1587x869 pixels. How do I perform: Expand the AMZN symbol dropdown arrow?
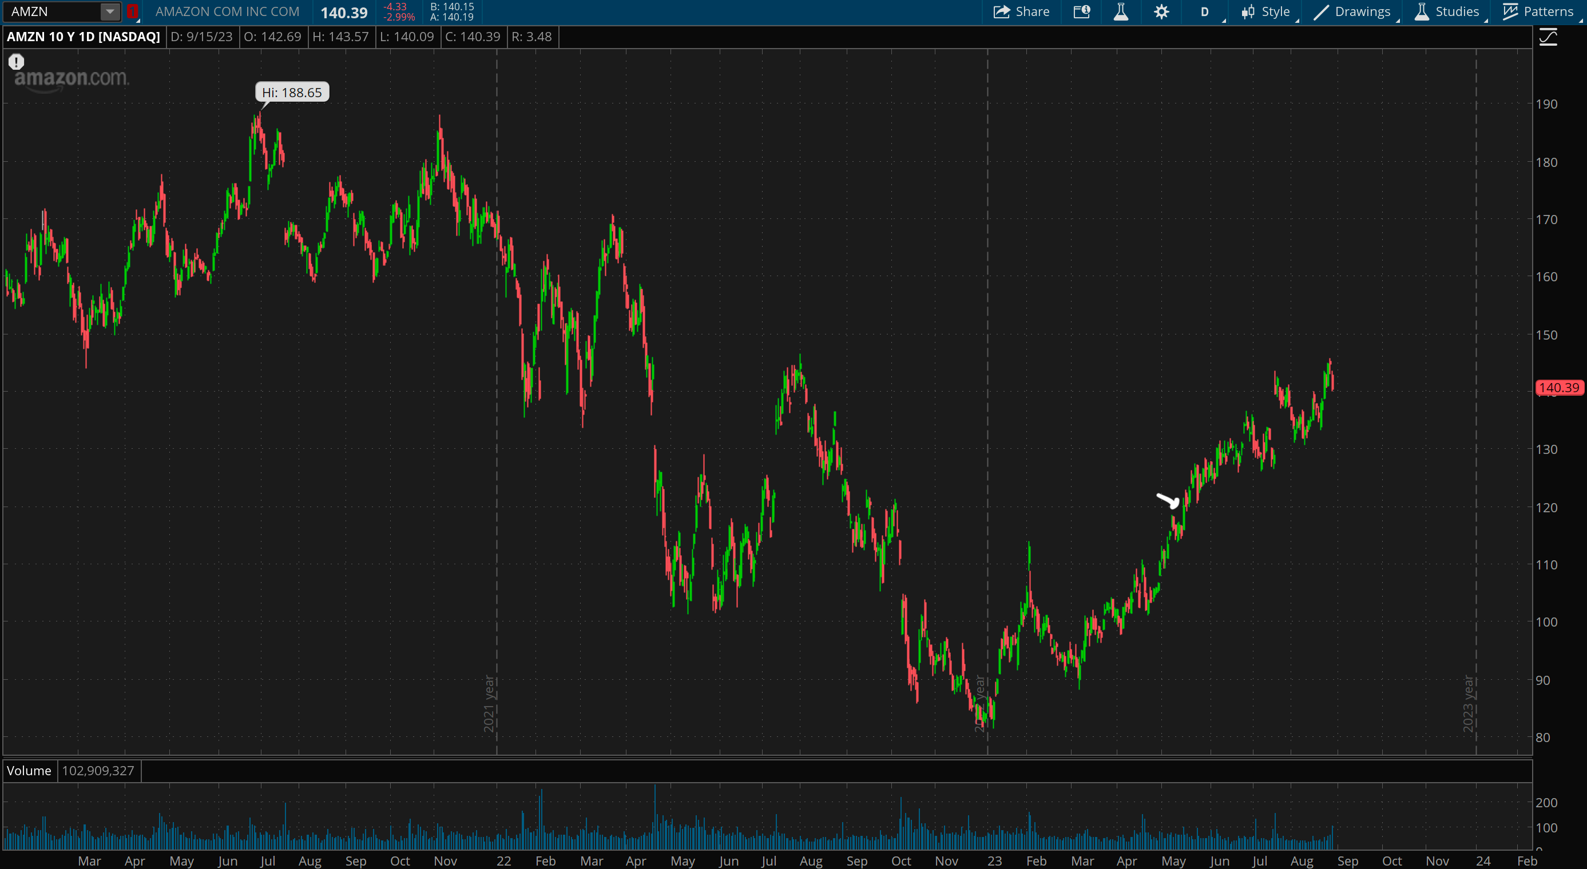click(x=109, y=11)
